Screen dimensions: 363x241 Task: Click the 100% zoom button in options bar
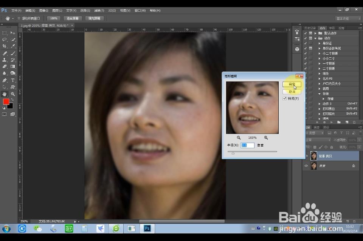[54, 18]
